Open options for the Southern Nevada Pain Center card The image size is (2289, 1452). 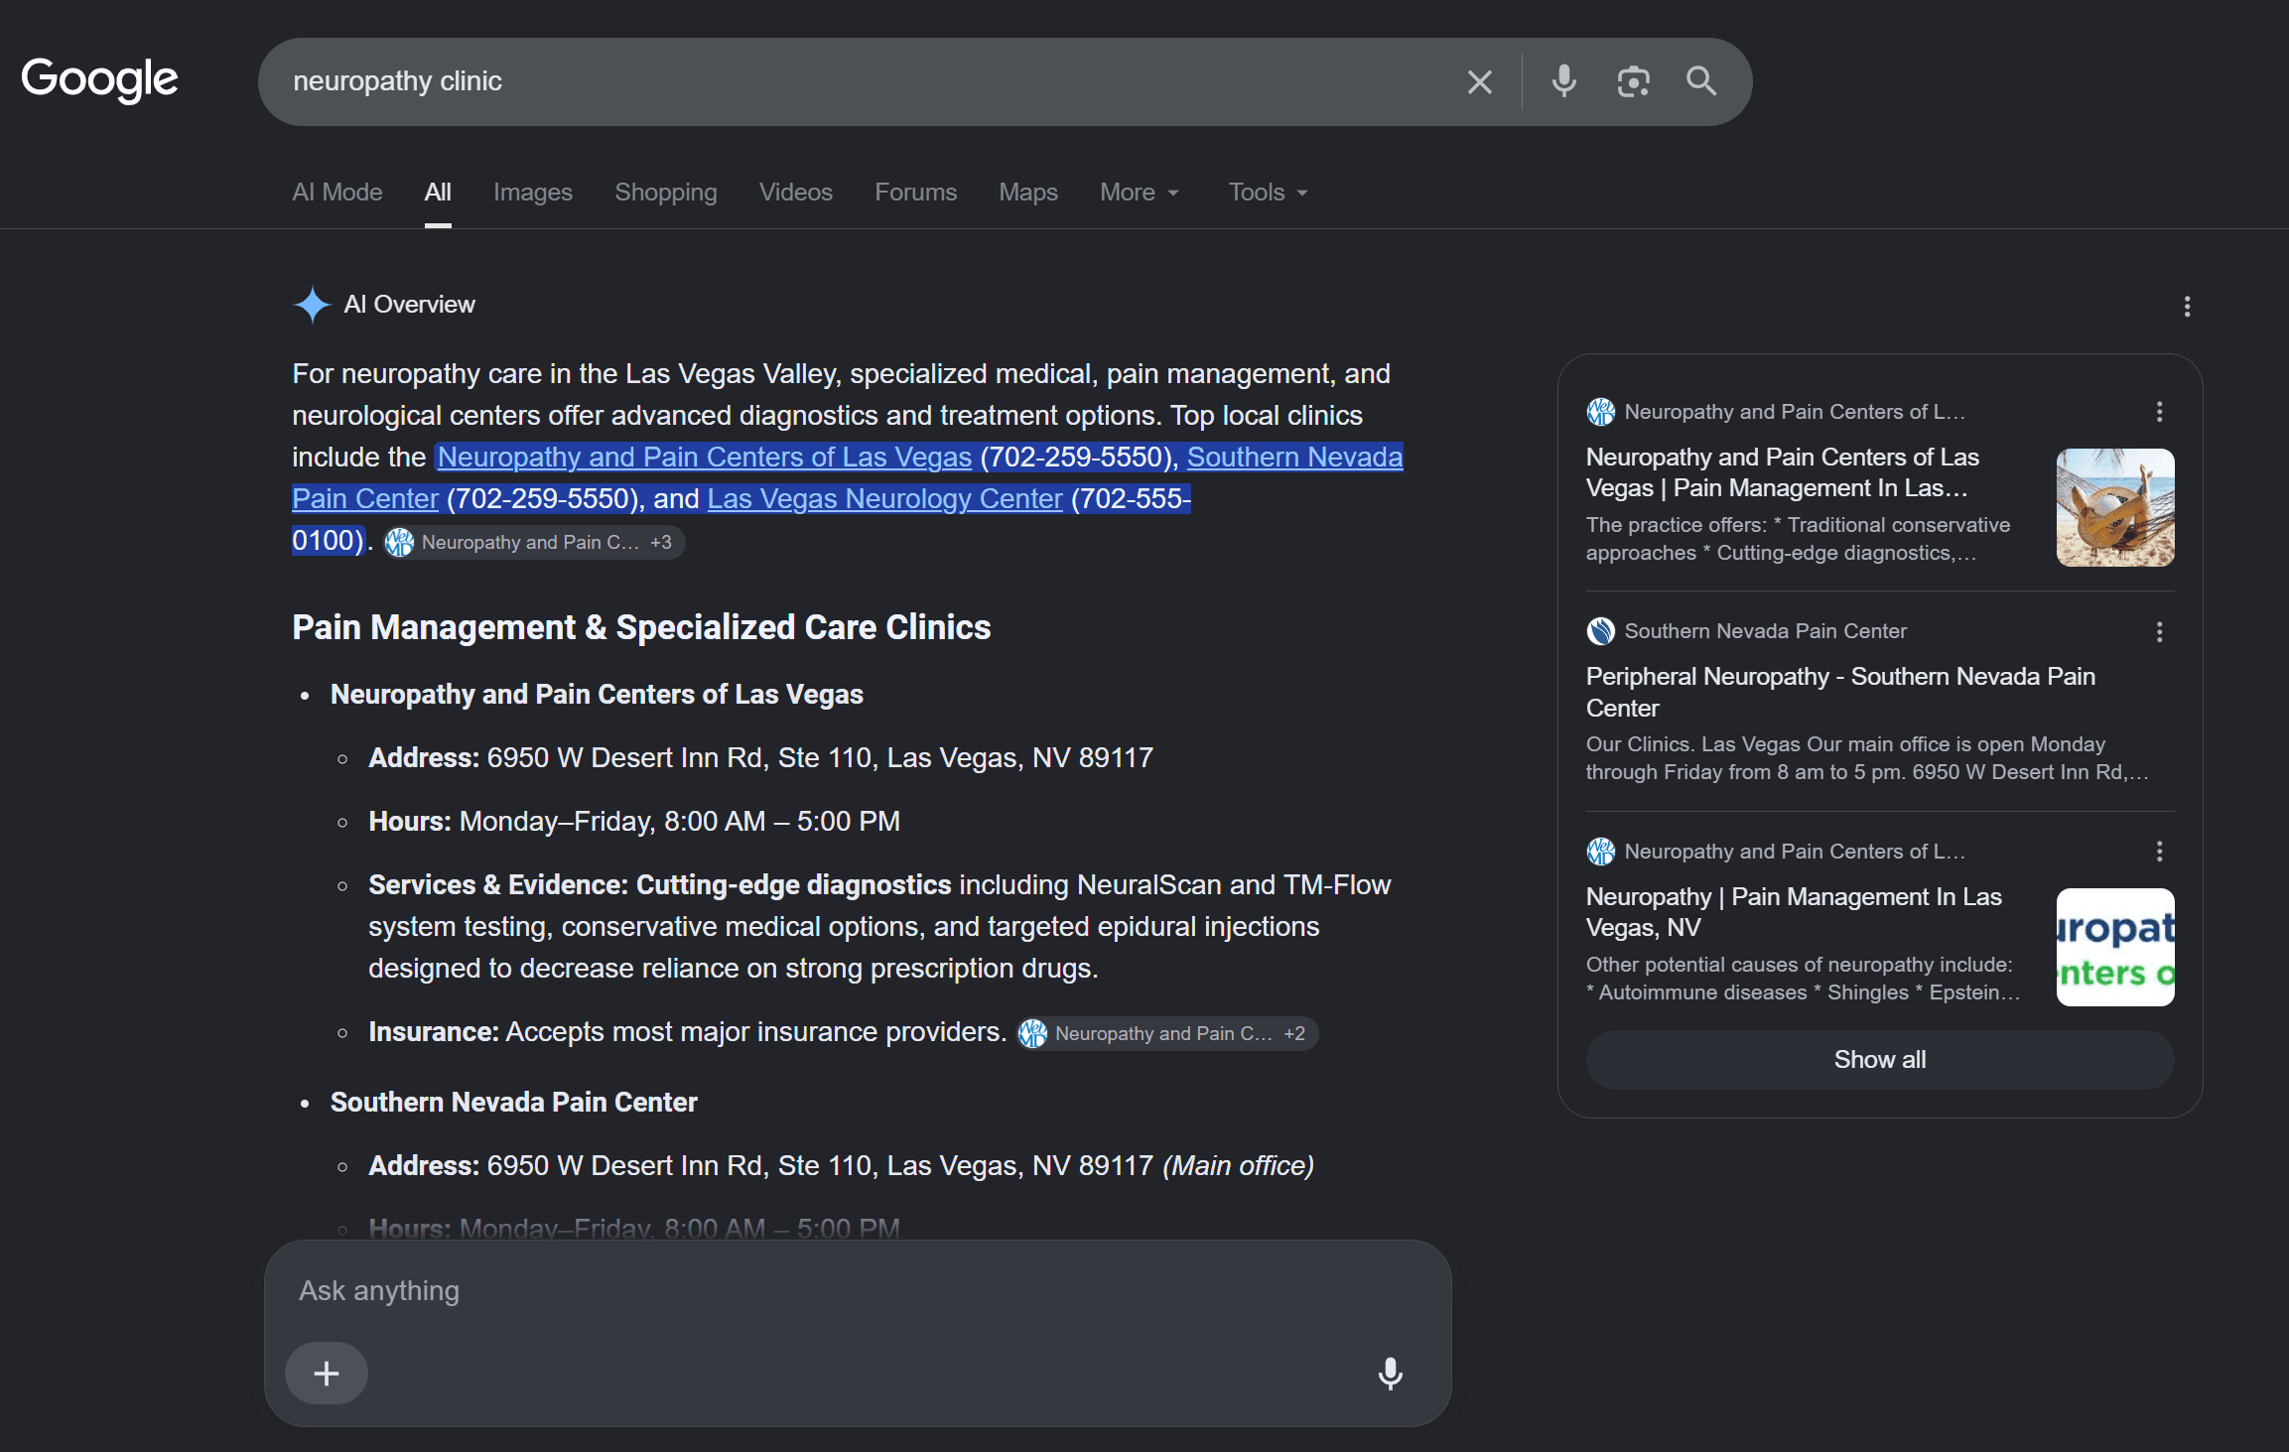point(2159,631)
